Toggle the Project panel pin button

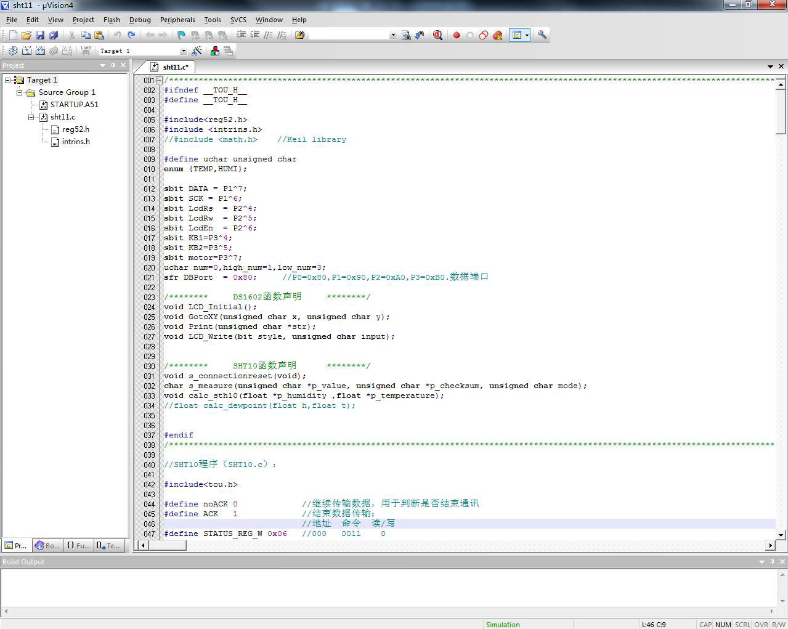click(113, 65)
